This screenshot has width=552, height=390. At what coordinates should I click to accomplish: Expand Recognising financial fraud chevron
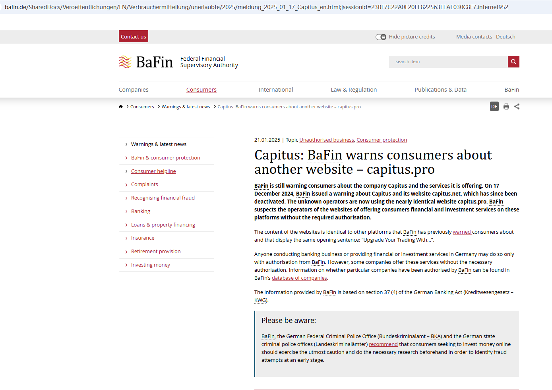pos(126,198)
